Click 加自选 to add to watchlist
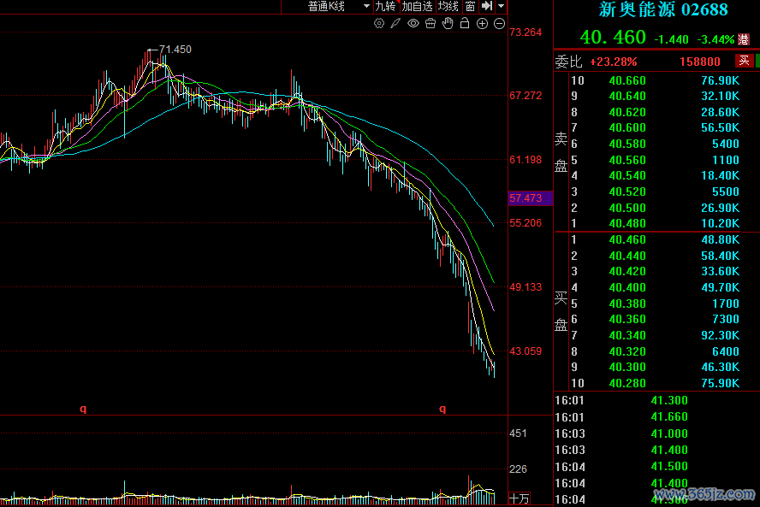The image size is (760, 507). pyautogui.click(x=417, y=6)
